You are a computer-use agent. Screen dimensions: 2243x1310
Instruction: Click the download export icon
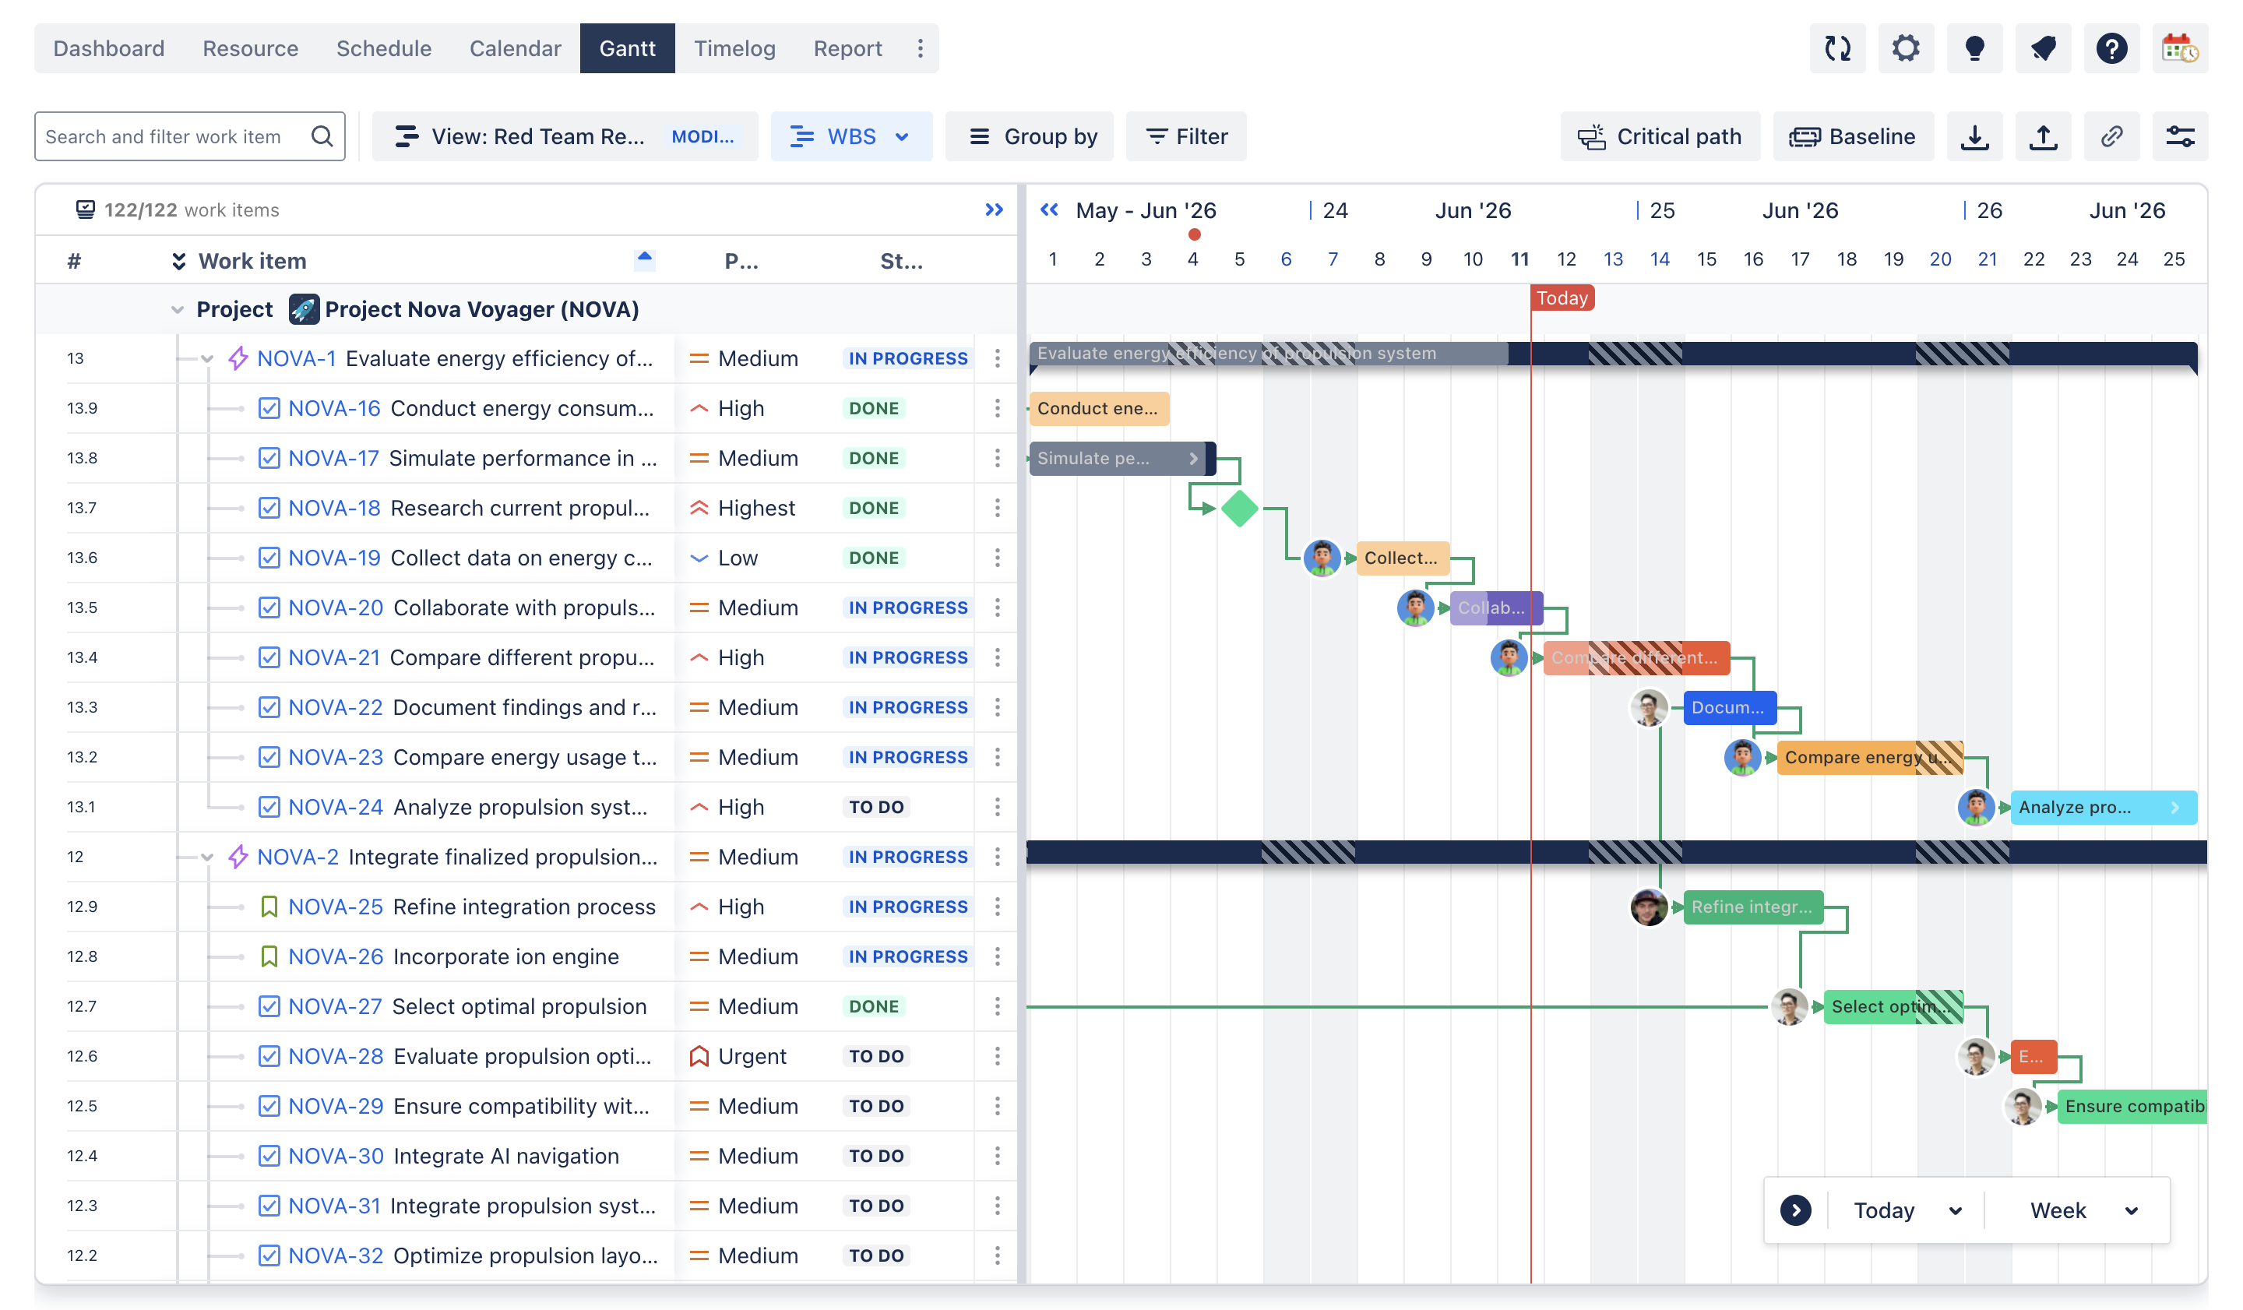point(1974,136)
